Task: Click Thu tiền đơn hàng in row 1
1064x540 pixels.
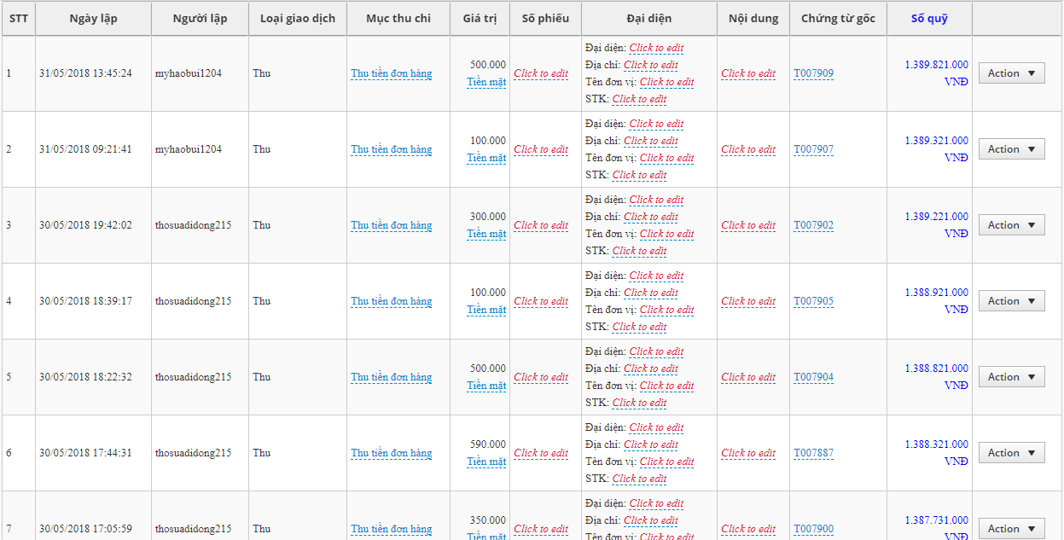Action: pyautogui.click(x=391, y=73)
